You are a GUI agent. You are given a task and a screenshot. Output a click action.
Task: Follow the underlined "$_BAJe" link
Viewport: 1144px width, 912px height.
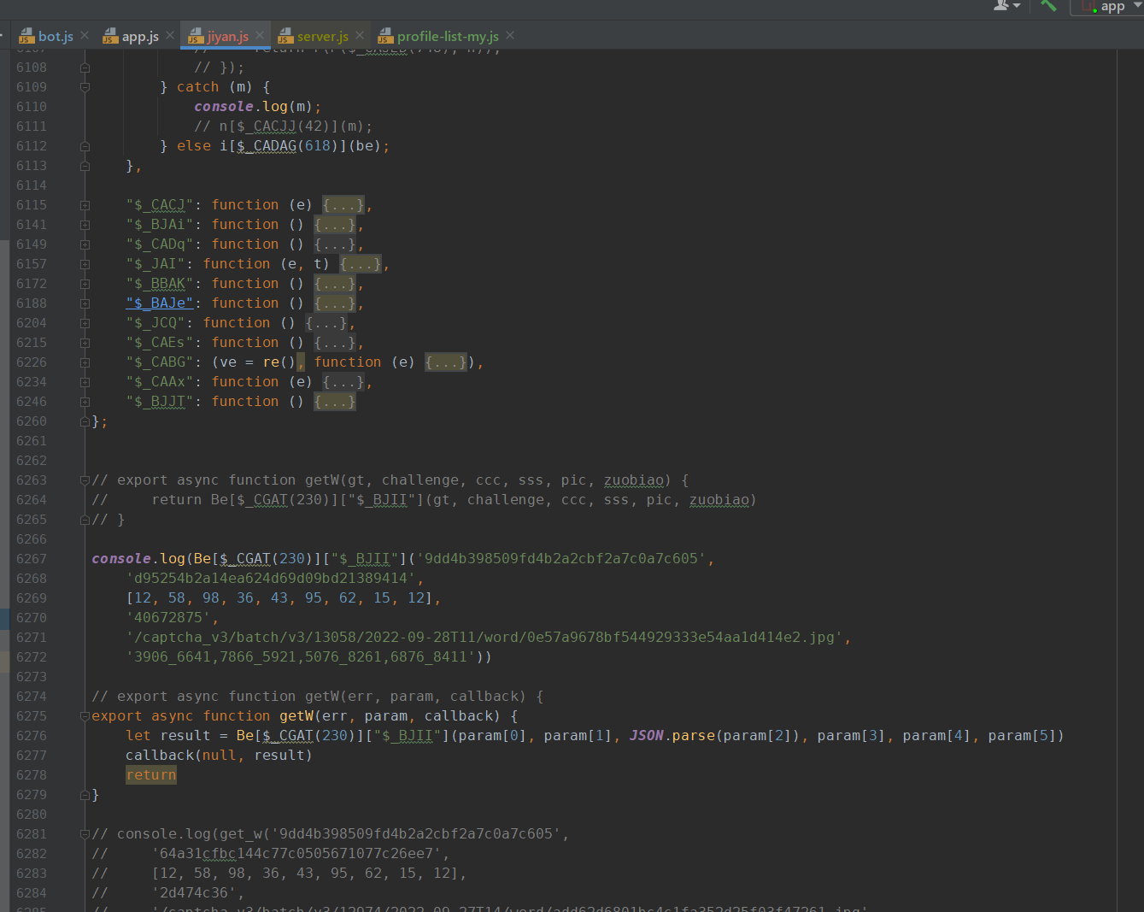point(160,303)
